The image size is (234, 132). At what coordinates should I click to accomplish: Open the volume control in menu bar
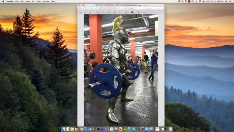coord(204,1)
